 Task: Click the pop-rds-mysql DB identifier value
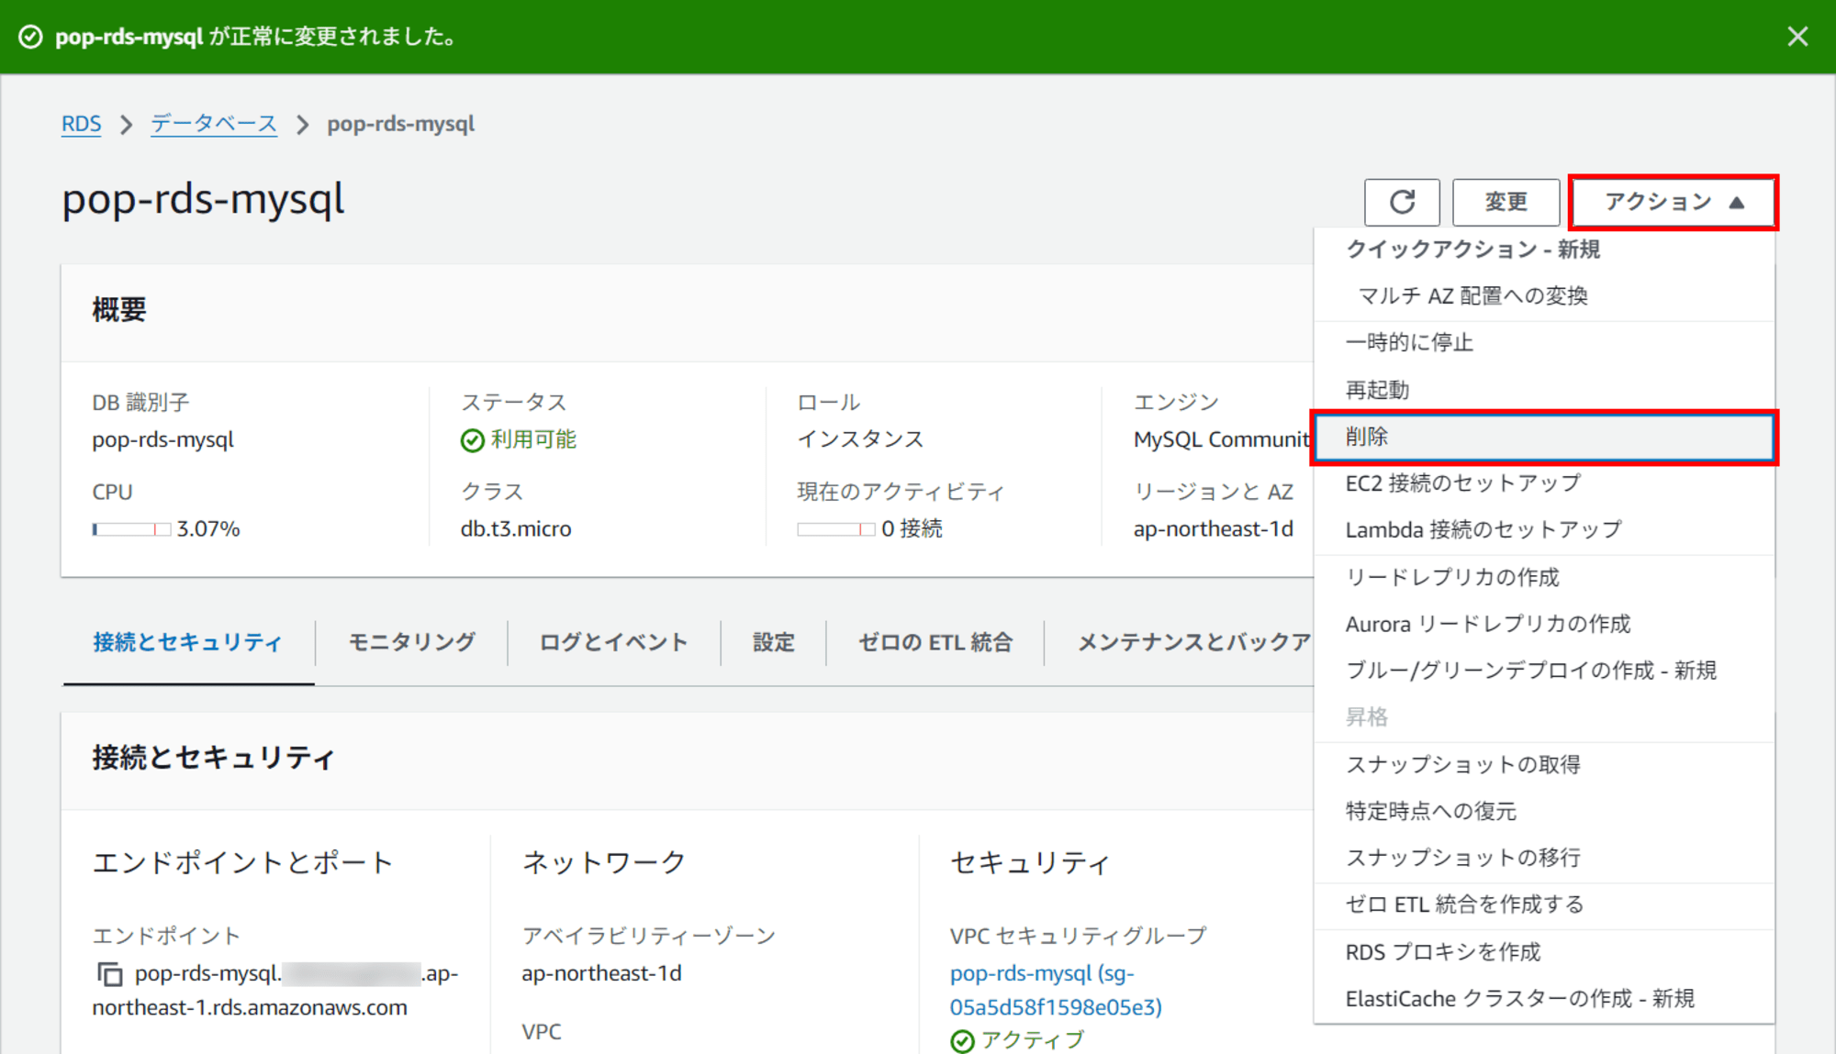point(163,439)
